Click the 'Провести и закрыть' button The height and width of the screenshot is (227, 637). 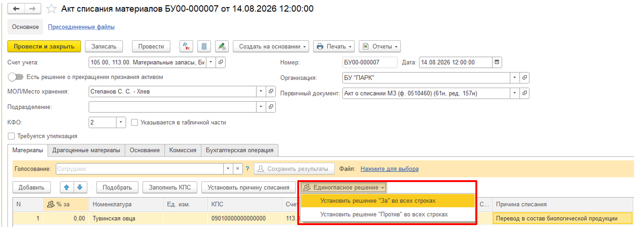tap(44, 46)
